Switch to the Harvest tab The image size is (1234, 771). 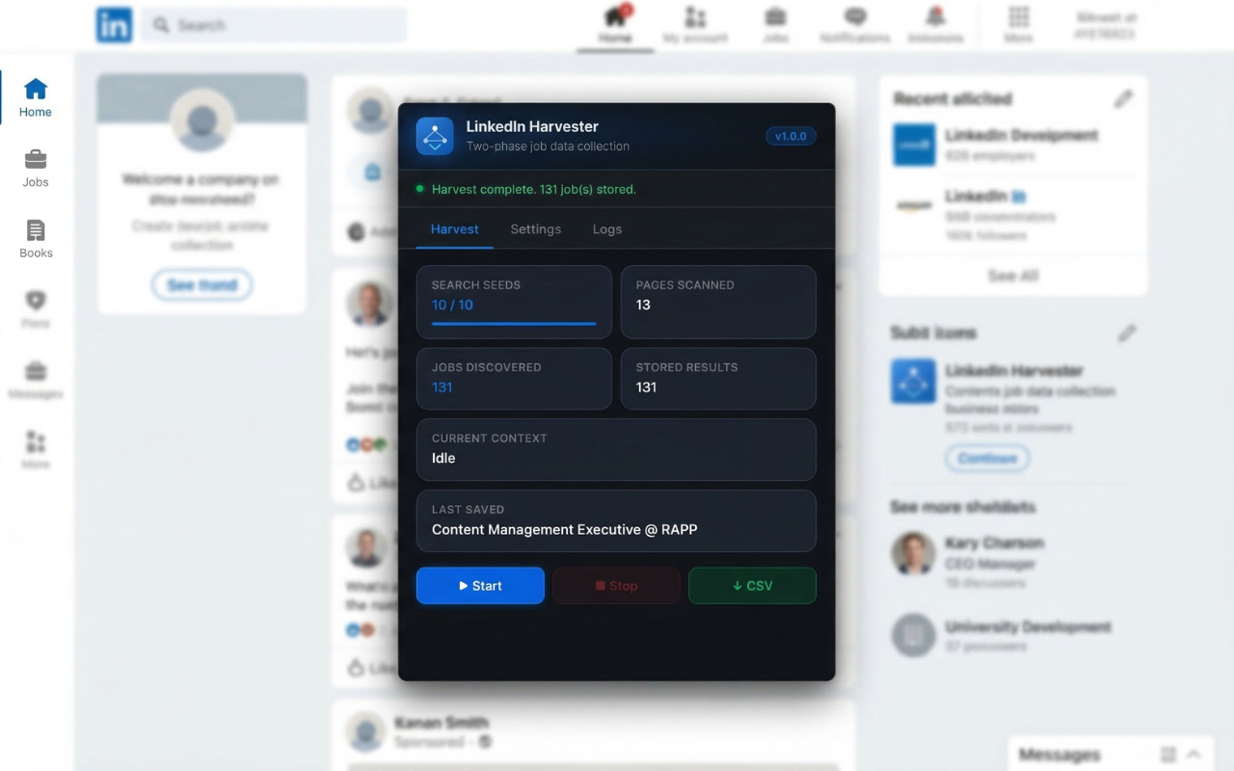[x=455, y=229]
